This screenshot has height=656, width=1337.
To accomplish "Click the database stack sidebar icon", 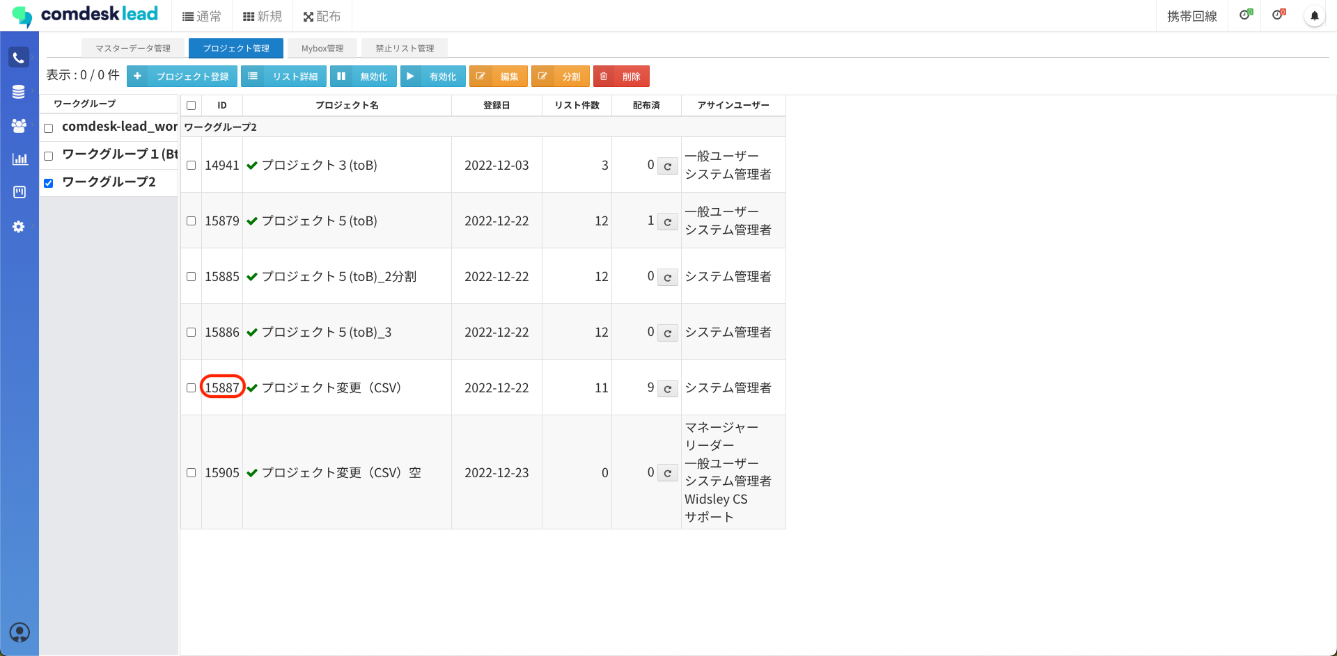I will [19, 92].
